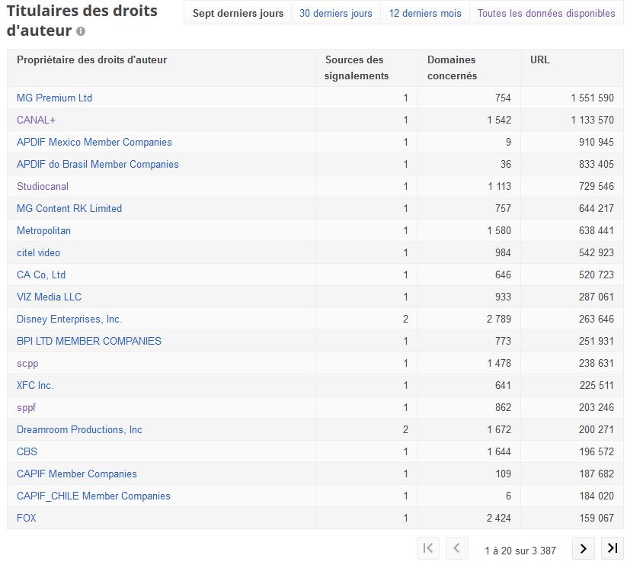Click URL count 1 551 590

[592, 98]
